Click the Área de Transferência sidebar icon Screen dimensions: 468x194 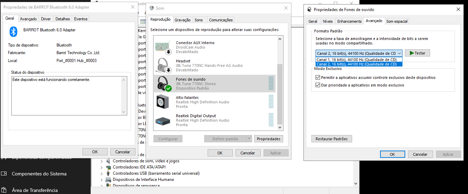pyautogui.click(x=3, y=190)
